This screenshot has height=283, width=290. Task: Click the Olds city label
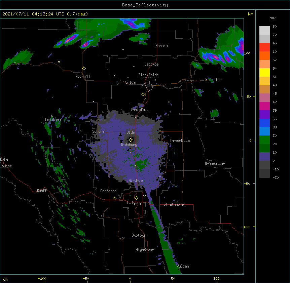coord(131,132)
